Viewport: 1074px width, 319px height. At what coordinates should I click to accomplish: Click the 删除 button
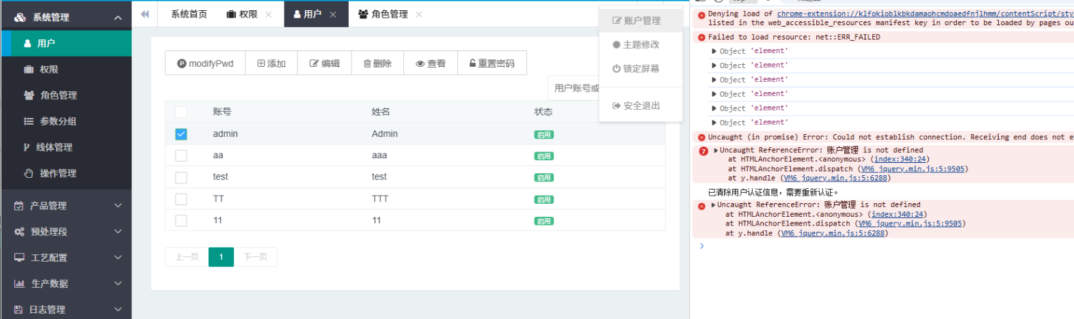coord(377,63)
